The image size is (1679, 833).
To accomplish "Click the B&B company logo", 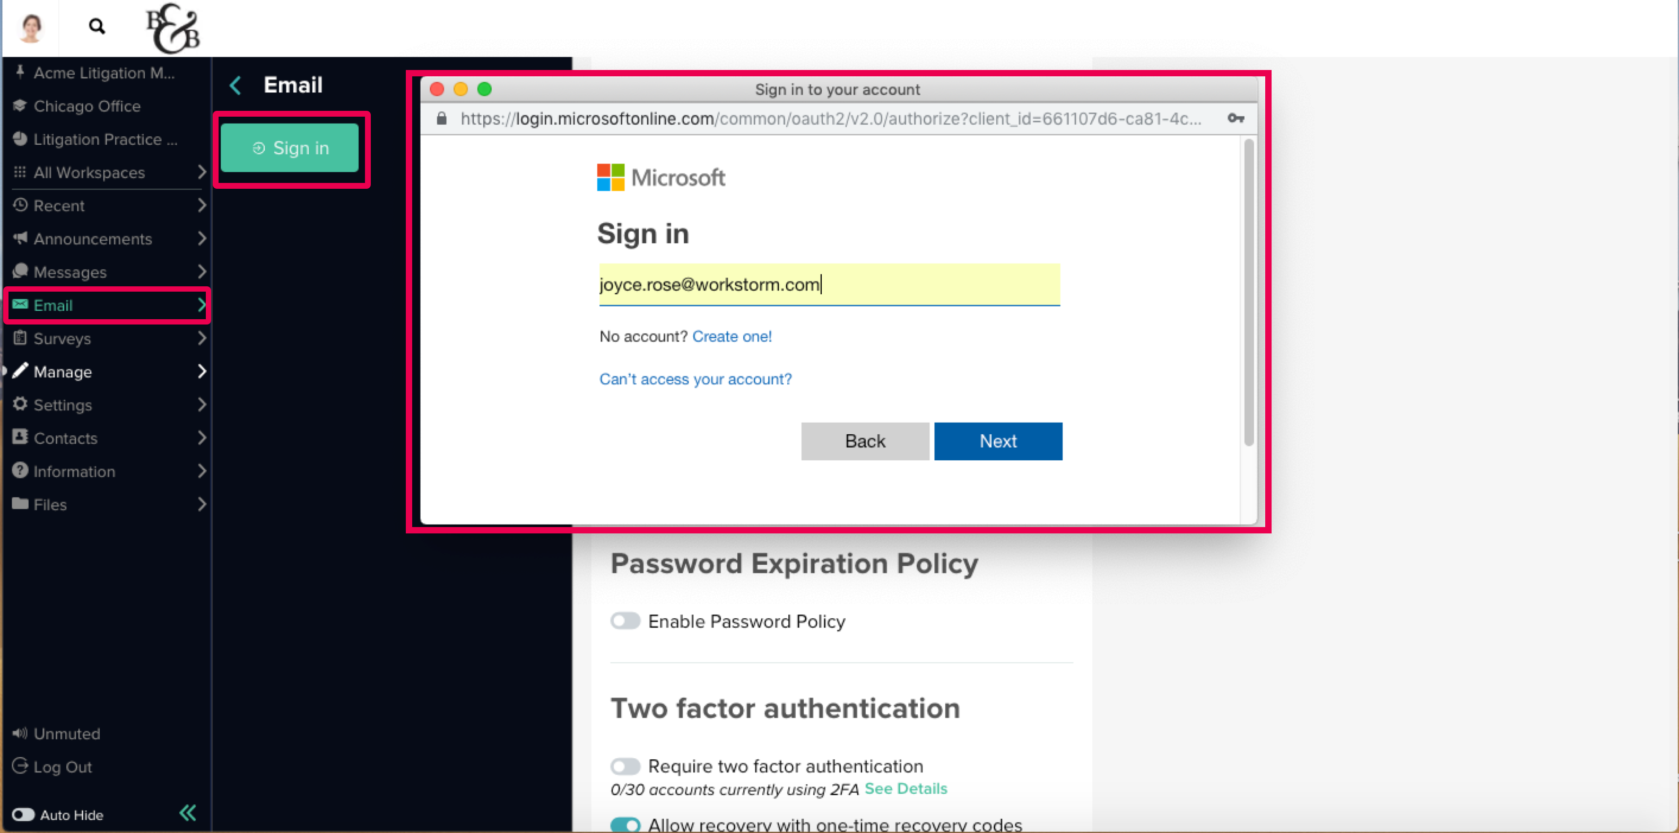I will point(173,28).
